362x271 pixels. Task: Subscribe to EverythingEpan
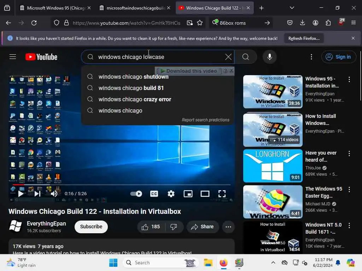click(91, 227)
